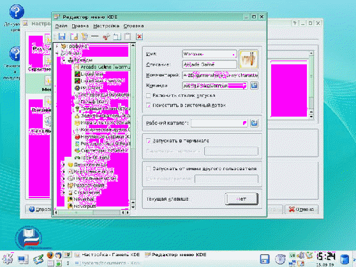Open the Technical support desktop icon
Screen dimensions: 356x267
15,54
